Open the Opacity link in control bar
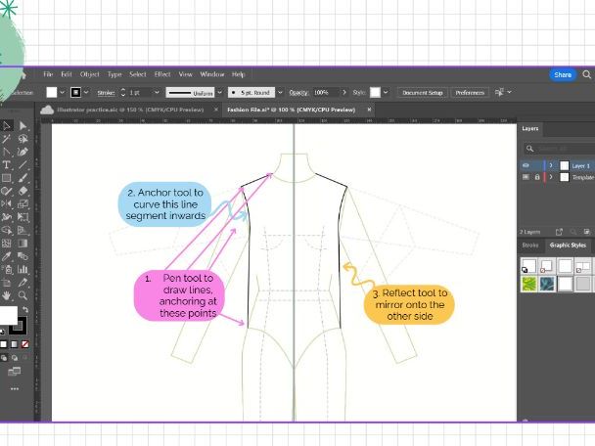Screen dimensions: 595x446 298,93
